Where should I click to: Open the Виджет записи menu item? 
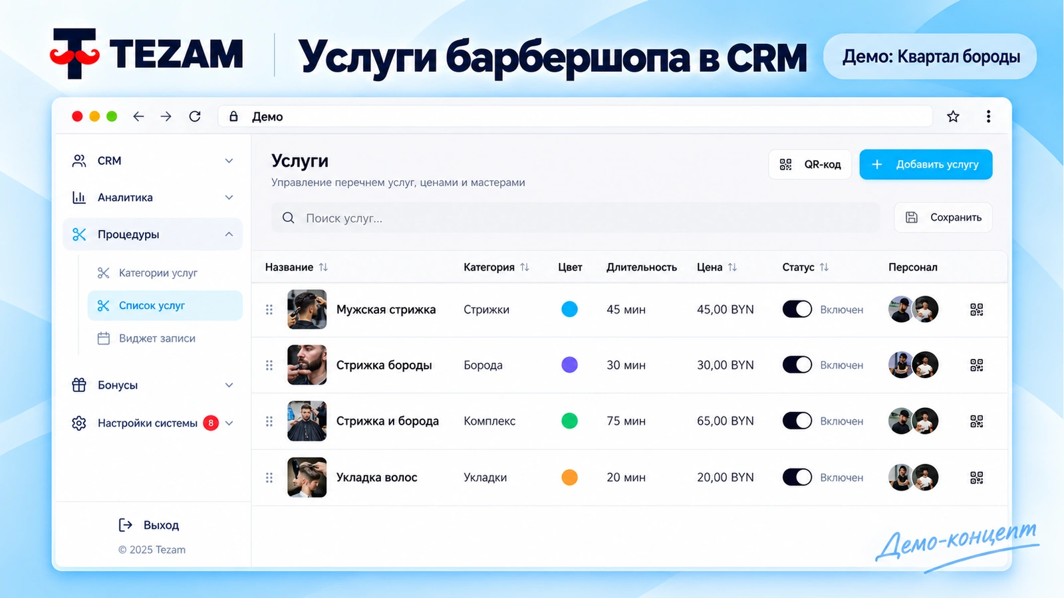(165, 338)
